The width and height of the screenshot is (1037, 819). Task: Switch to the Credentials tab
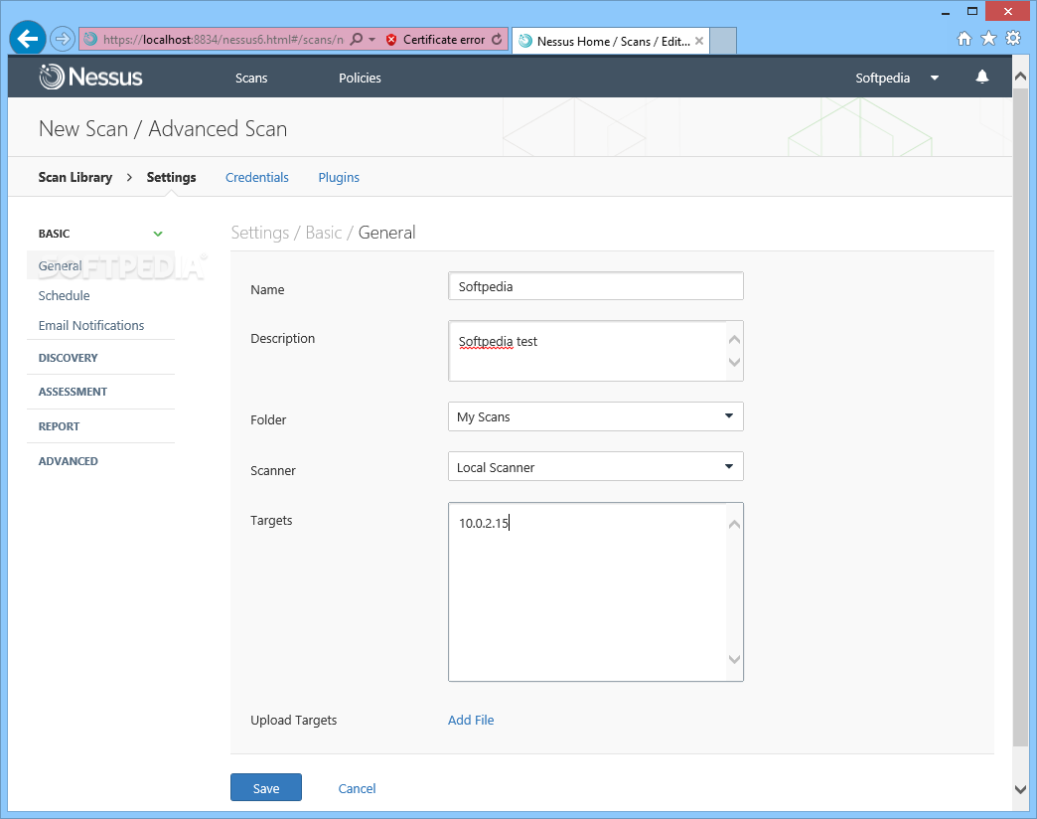point(257,177)
